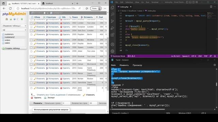The height and width of the screenshot is (122, 218).
Task: Open the errors and warnings indicator in VS Code
Action: pyautogui.click(x=131, y=56)
